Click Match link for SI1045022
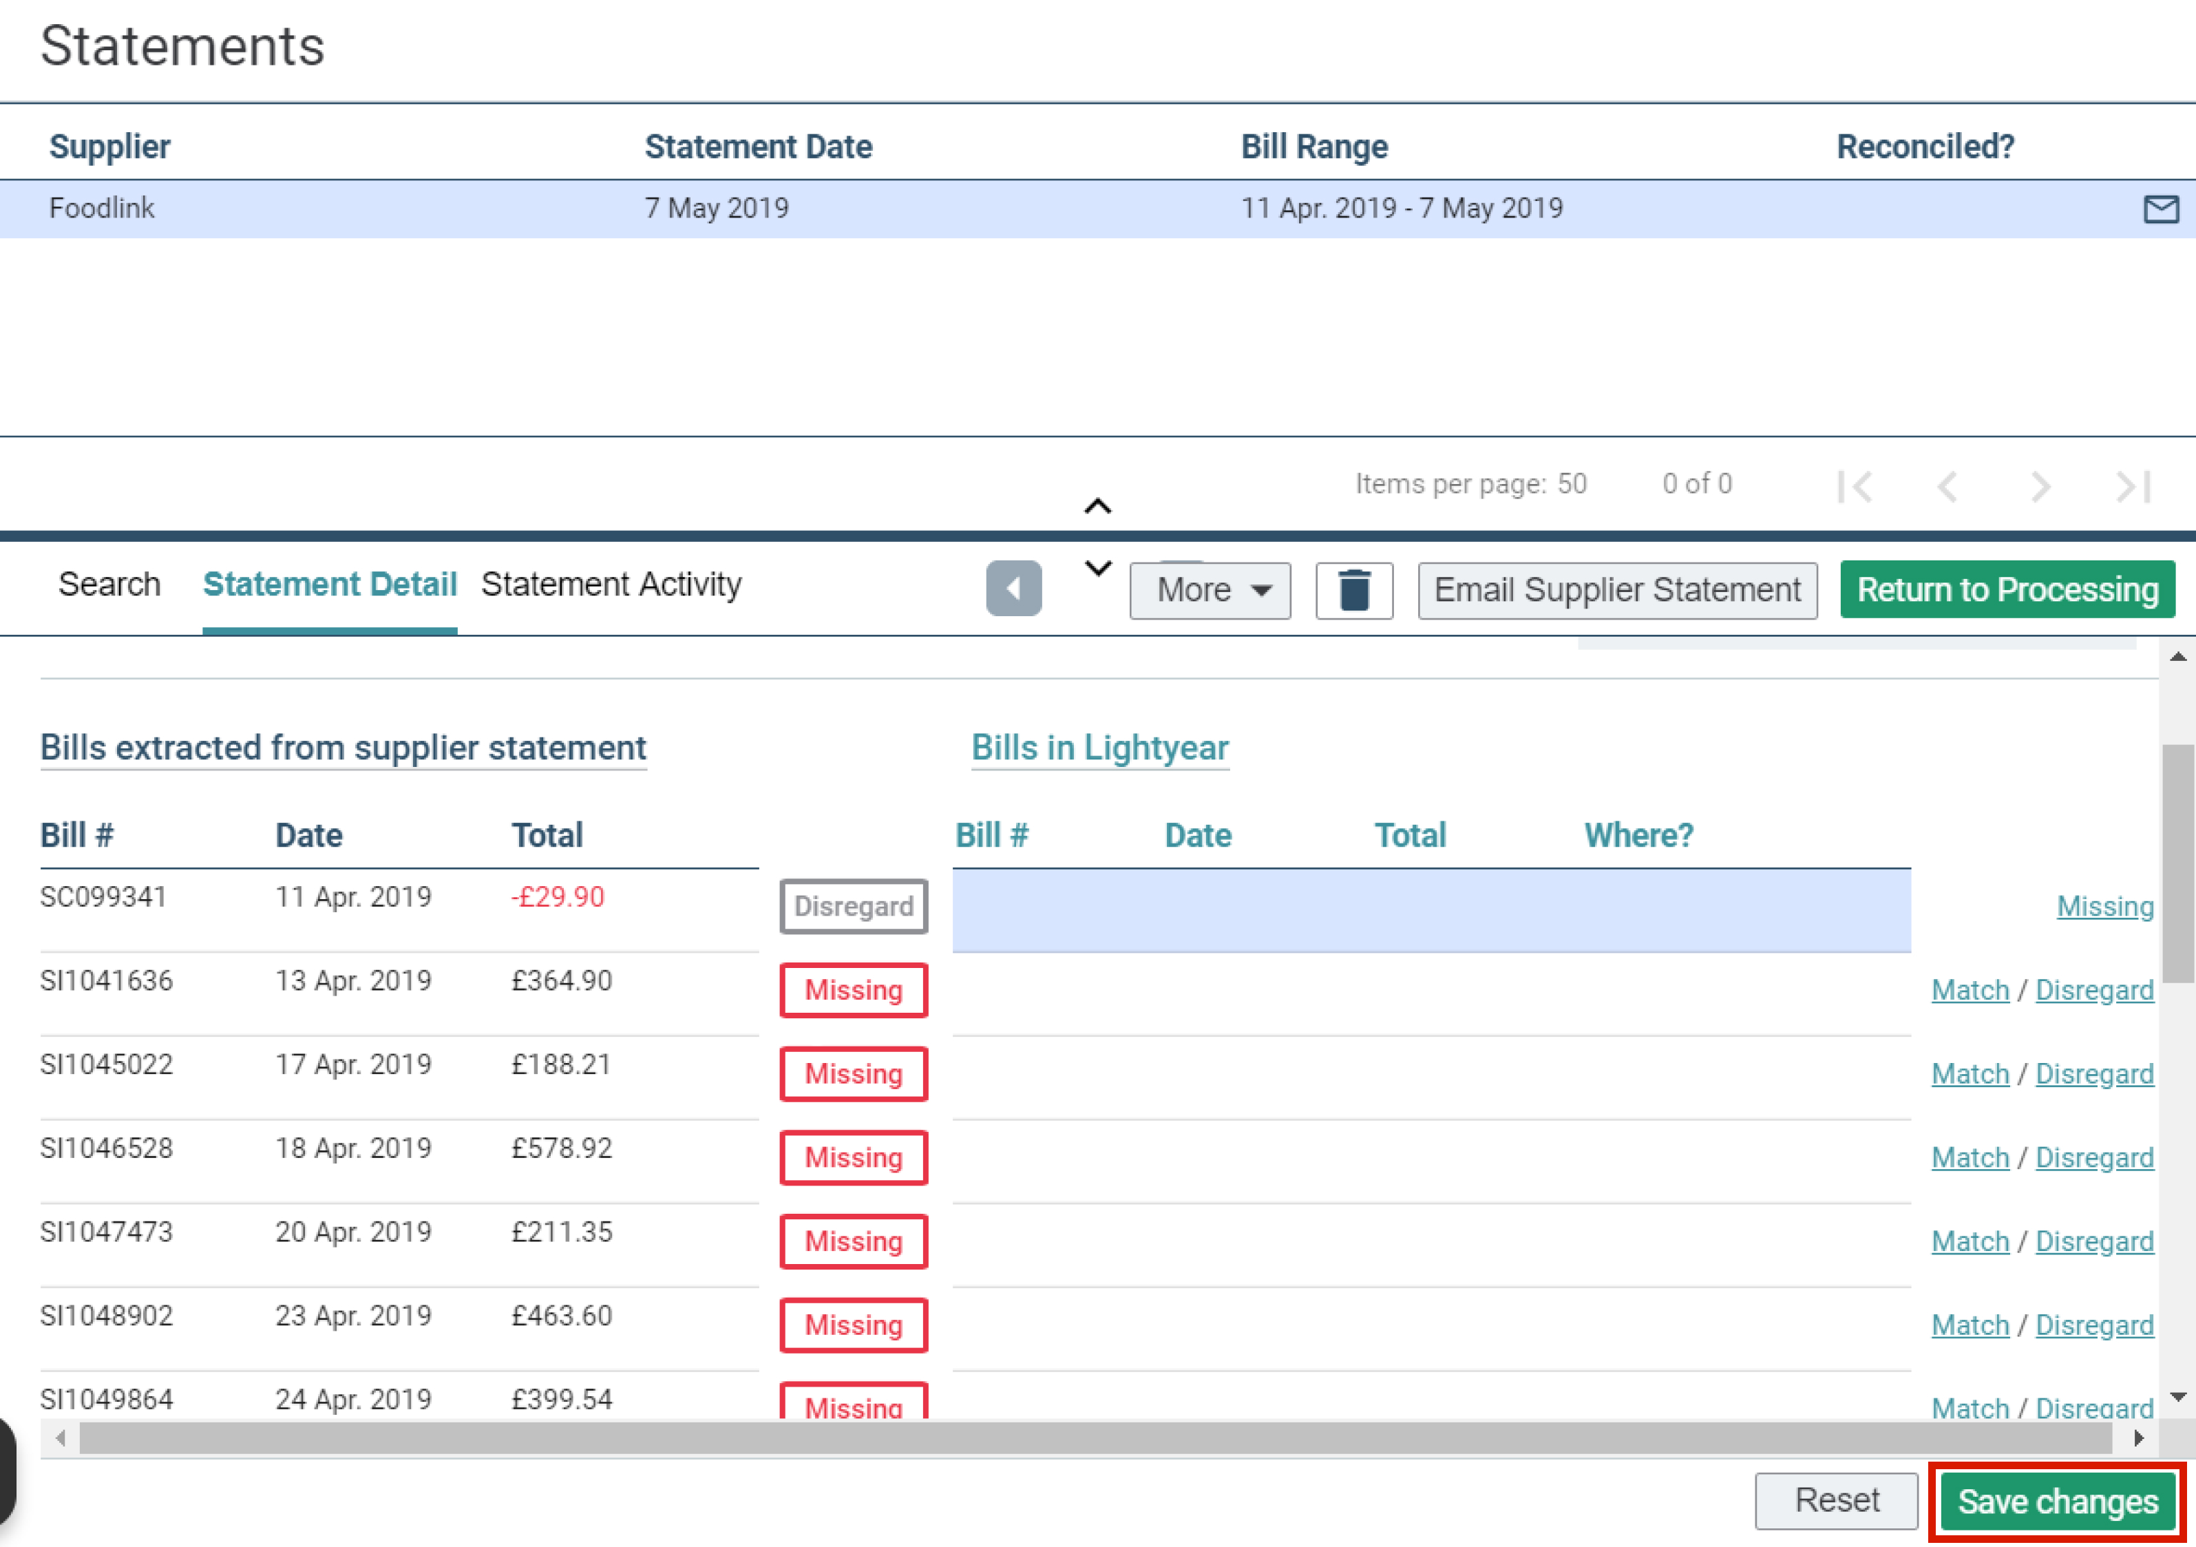 point(1970,1075)
